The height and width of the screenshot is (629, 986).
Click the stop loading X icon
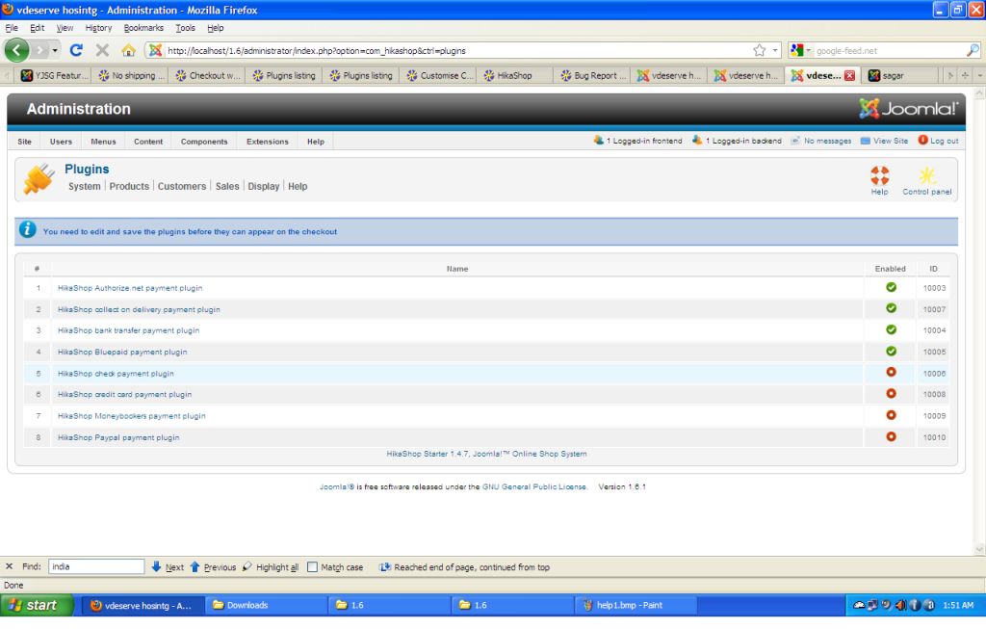click(102, 50)
